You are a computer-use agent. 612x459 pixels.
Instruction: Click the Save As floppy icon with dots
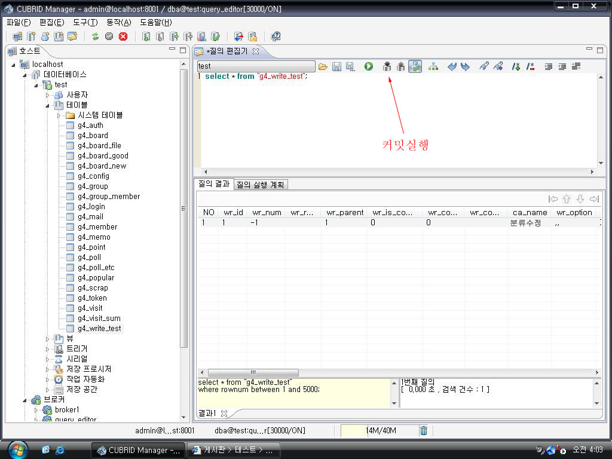(x=350, y=67)
